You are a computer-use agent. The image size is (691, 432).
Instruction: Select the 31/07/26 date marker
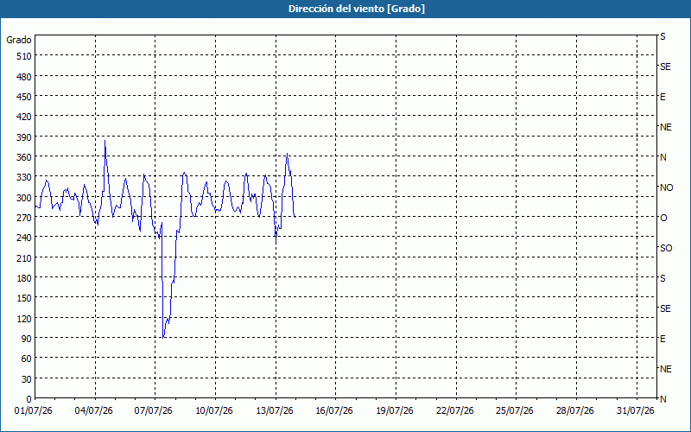tap(636, 411)
